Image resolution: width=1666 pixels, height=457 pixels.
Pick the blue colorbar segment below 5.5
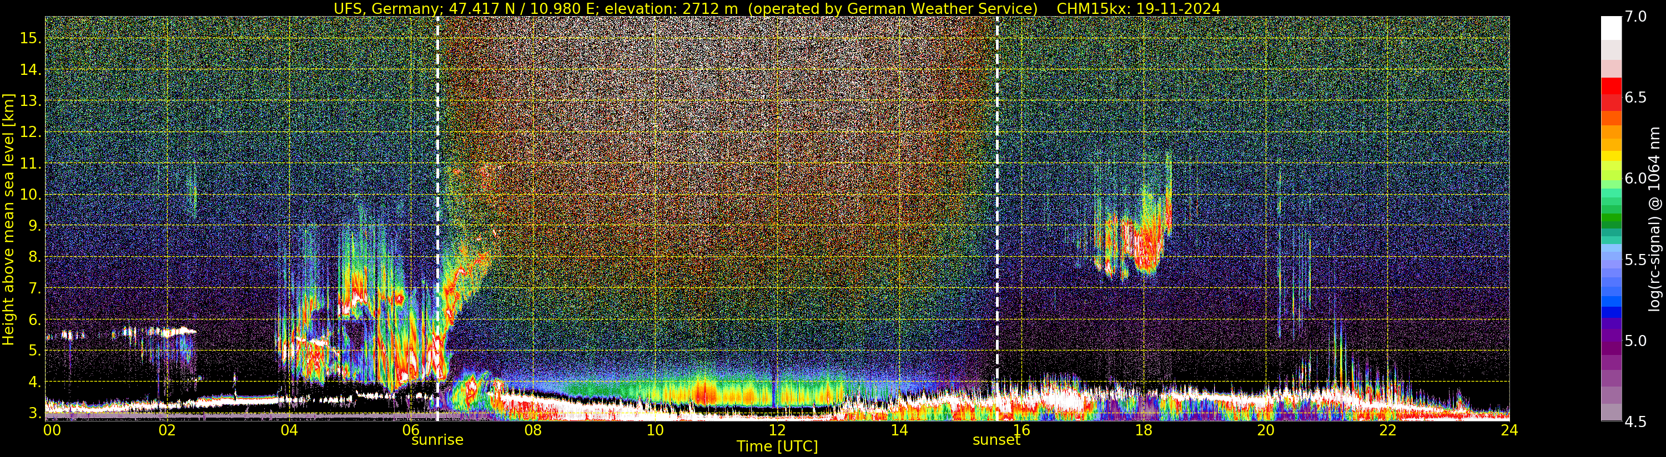tap(1611, 312)
